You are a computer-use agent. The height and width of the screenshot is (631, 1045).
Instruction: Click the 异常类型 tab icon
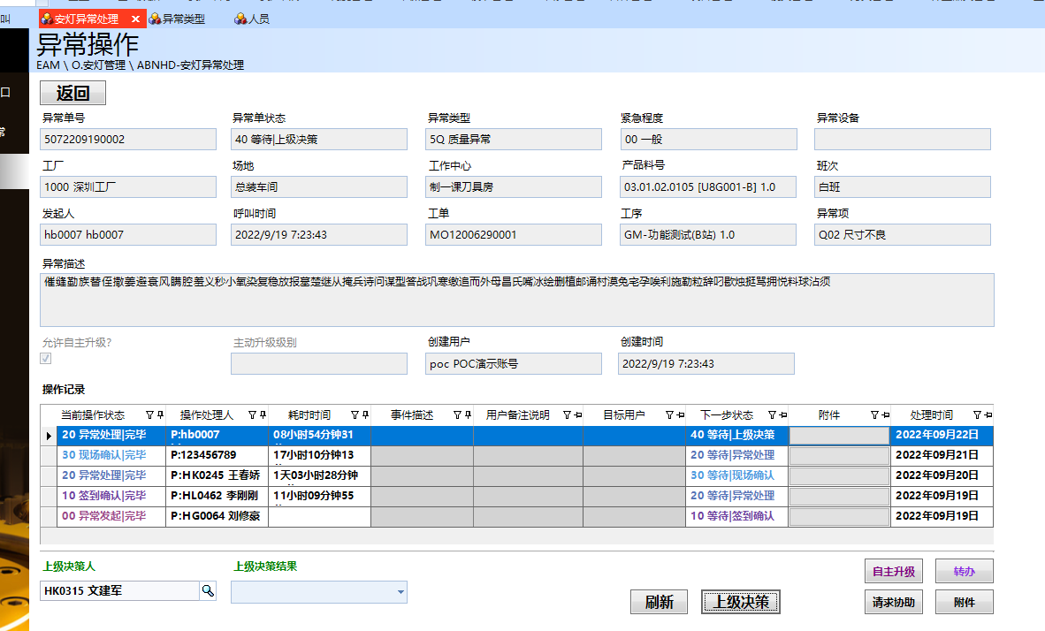click(155, 19)
